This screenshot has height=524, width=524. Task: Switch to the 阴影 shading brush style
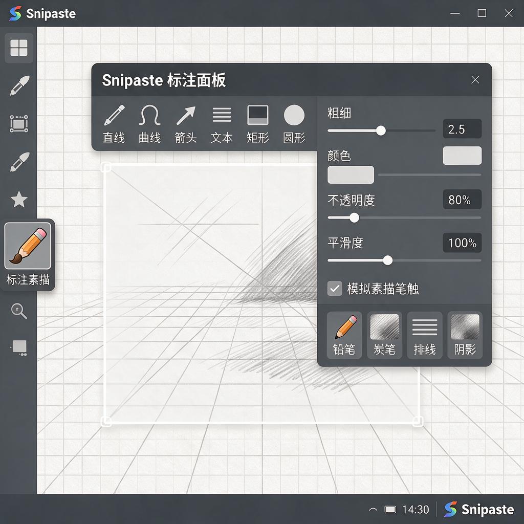[x=465, y=335]
